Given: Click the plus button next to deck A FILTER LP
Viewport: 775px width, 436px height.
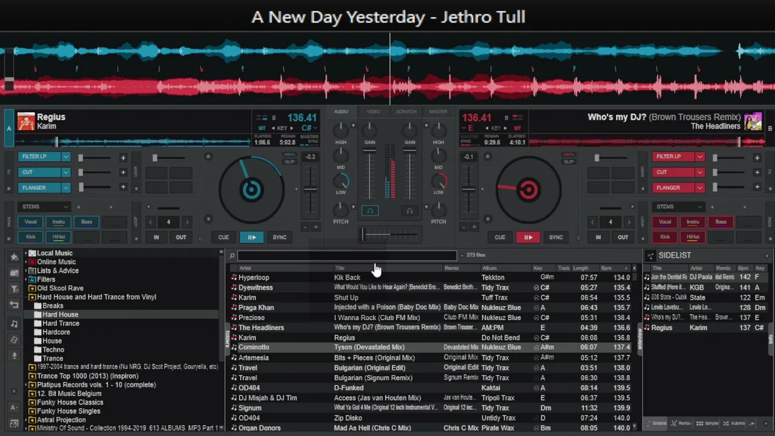Looking at the screenshot, I should [x=123, y=157].
